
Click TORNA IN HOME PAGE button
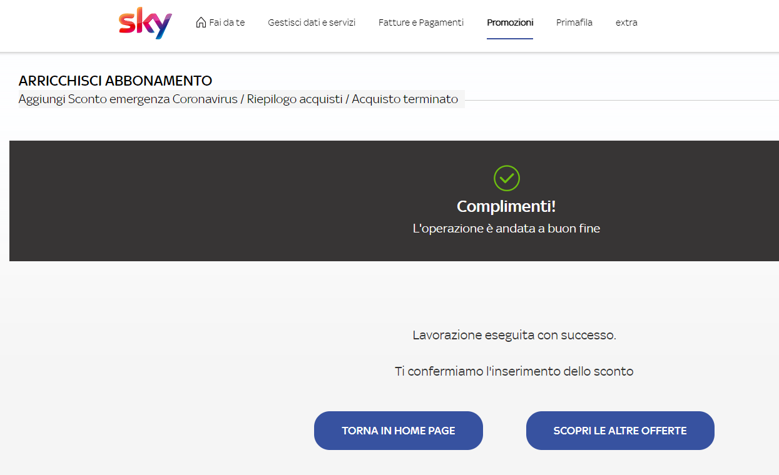398,431
